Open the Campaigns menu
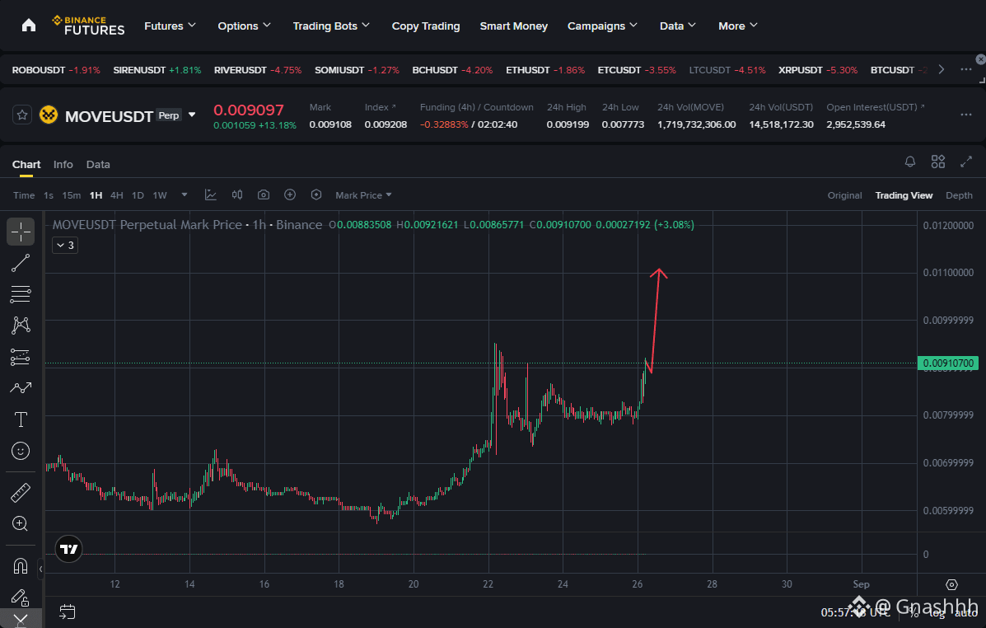986x628 pixels. pos(602,26)
